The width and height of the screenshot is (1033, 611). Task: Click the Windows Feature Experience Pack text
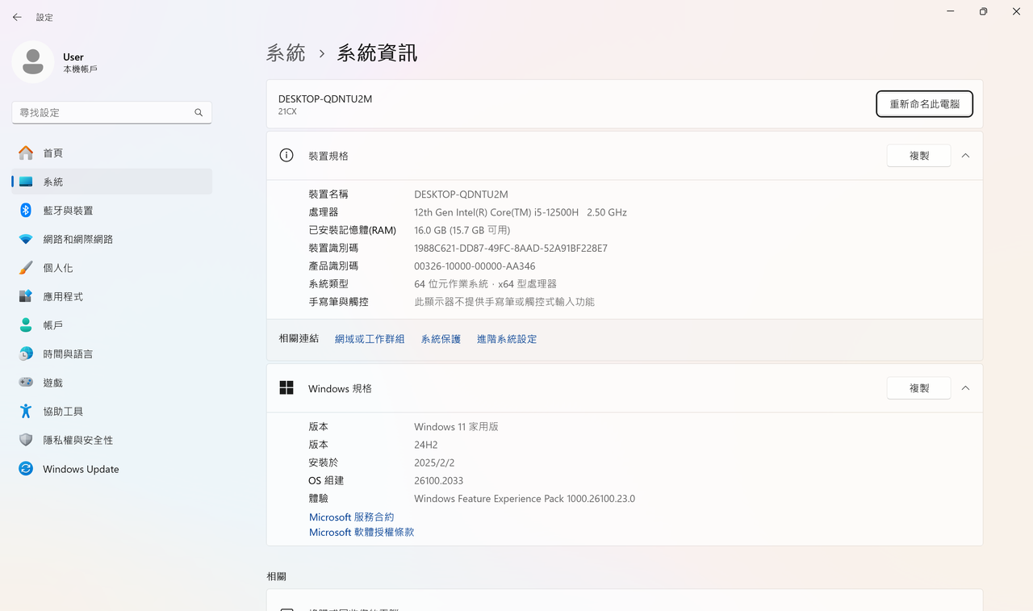click(525, 499)
